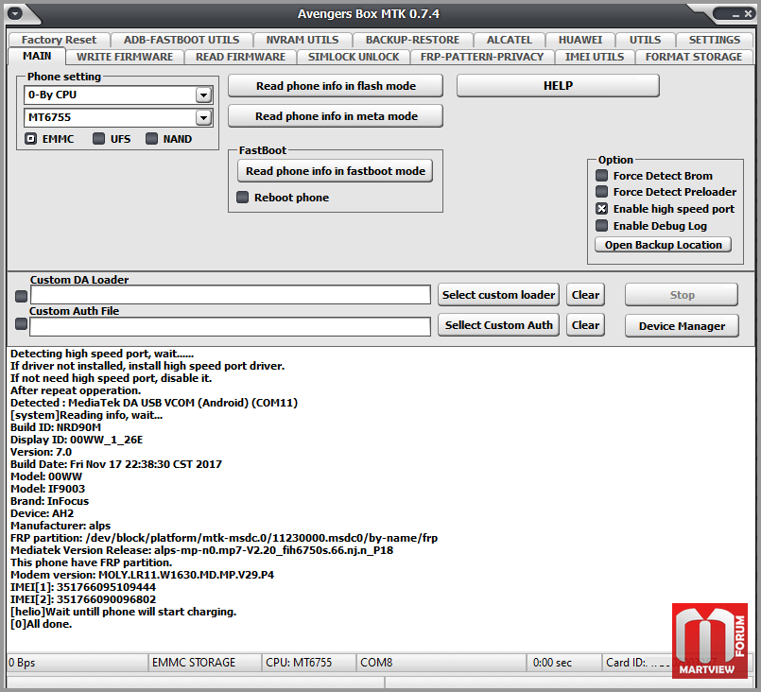Disable Enable high speed port option
Viewport: 761px width, 692px height.
point(602,209)
